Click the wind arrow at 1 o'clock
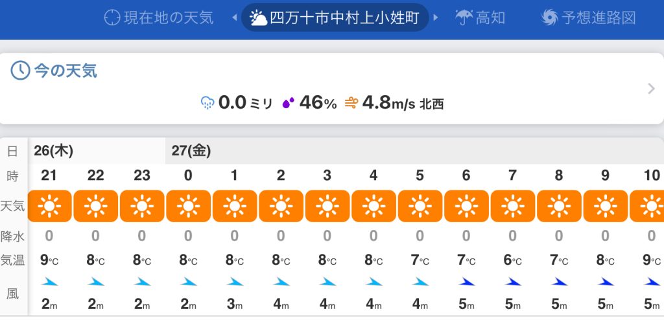The image size is (664, 320). (x=235, y=282)
